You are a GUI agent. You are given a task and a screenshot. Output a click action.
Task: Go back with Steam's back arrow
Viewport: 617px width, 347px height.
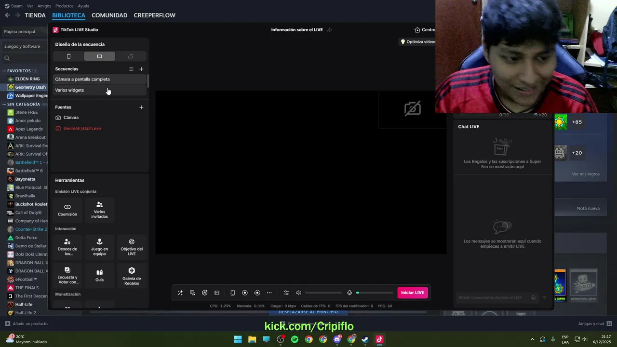(x=7, y=15)
